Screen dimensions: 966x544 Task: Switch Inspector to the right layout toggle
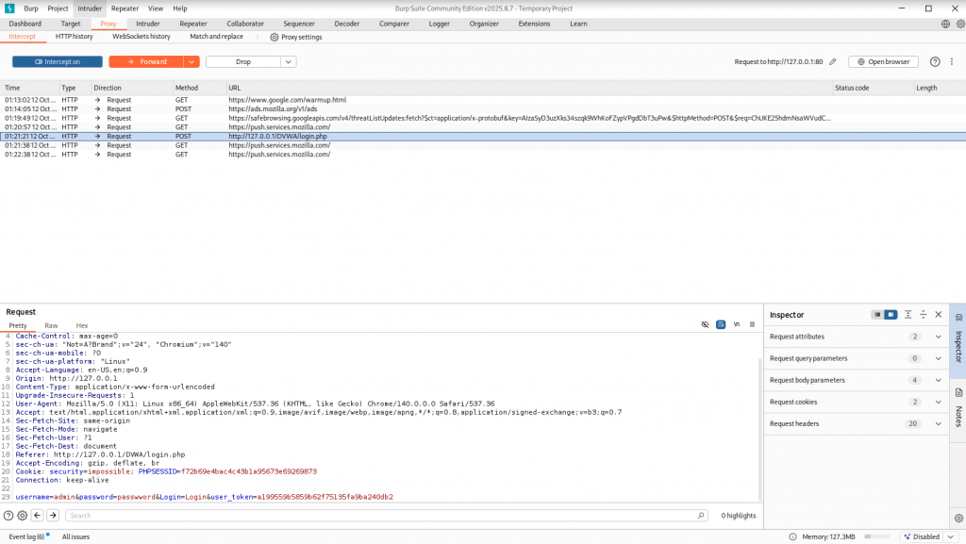point(891,315)
